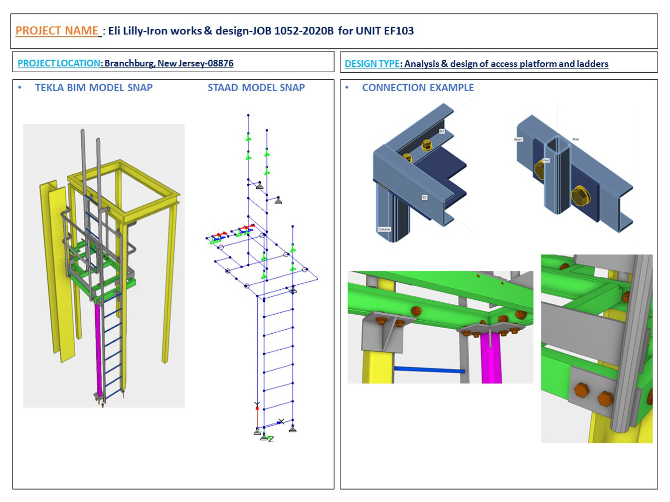
Task: Click the PROJECT LOCATION label
Action: (x=59, y=63)
